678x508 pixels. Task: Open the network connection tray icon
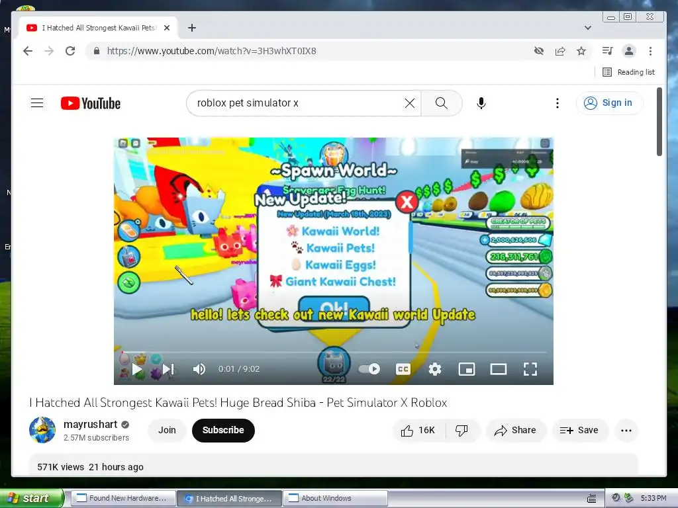[x=629, y=498]
